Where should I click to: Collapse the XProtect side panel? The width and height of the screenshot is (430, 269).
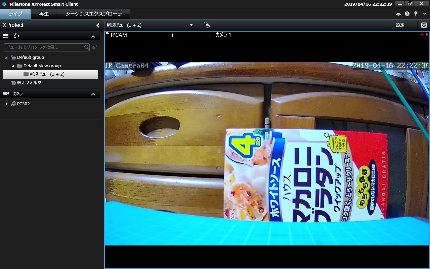point(98,25)
